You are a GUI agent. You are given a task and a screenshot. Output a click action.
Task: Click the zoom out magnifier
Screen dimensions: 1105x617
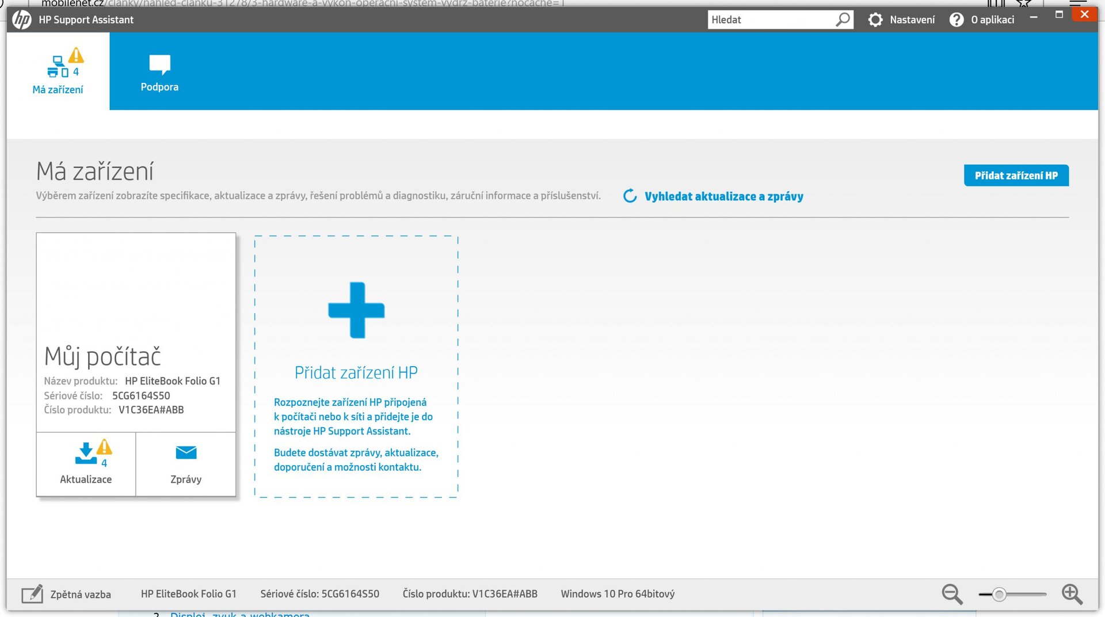point(951,594)
